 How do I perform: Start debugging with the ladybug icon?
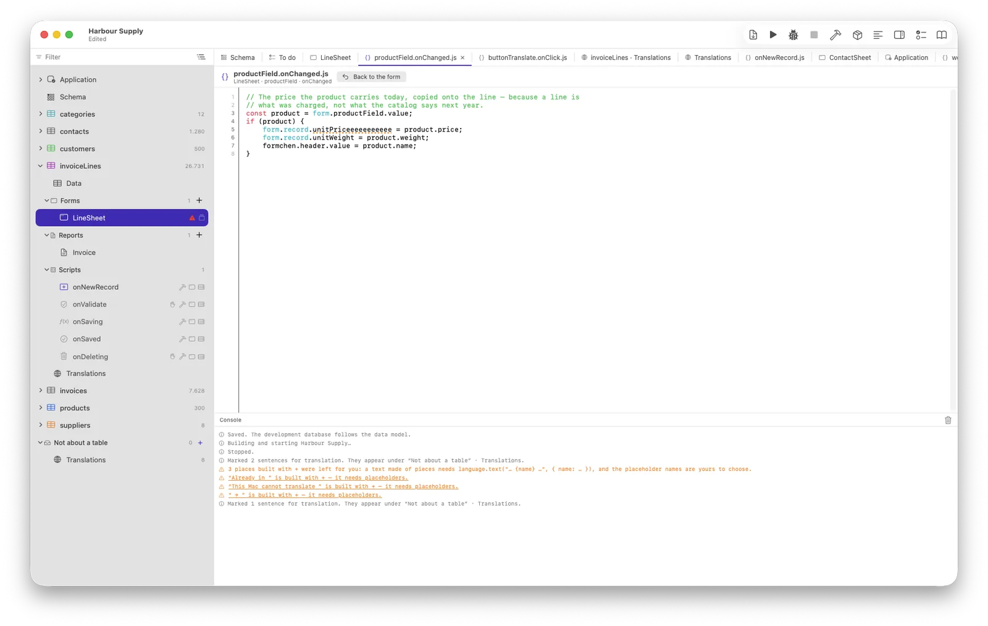(x=793, y=35)
